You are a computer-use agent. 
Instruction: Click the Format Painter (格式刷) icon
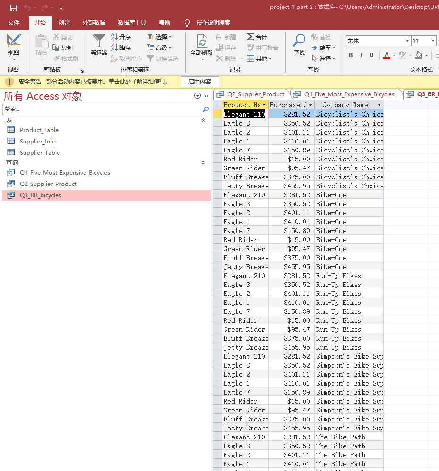56,59
